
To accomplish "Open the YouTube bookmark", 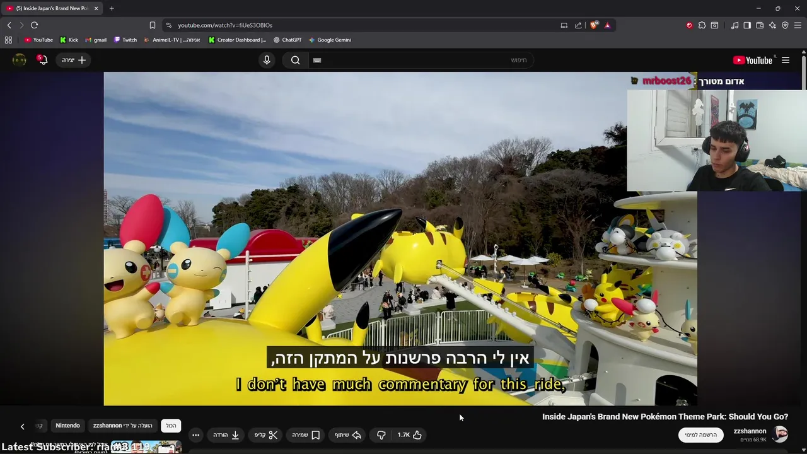I will click(38, 40).
